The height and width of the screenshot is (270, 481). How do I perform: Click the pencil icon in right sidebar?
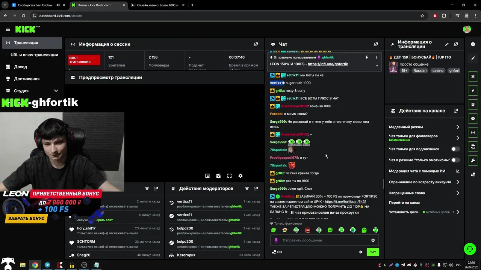click(x=473, y=58)
